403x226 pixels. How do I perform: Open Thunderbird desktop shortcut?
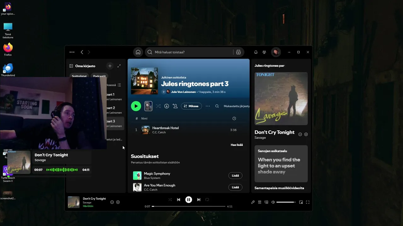click(8, 70)
